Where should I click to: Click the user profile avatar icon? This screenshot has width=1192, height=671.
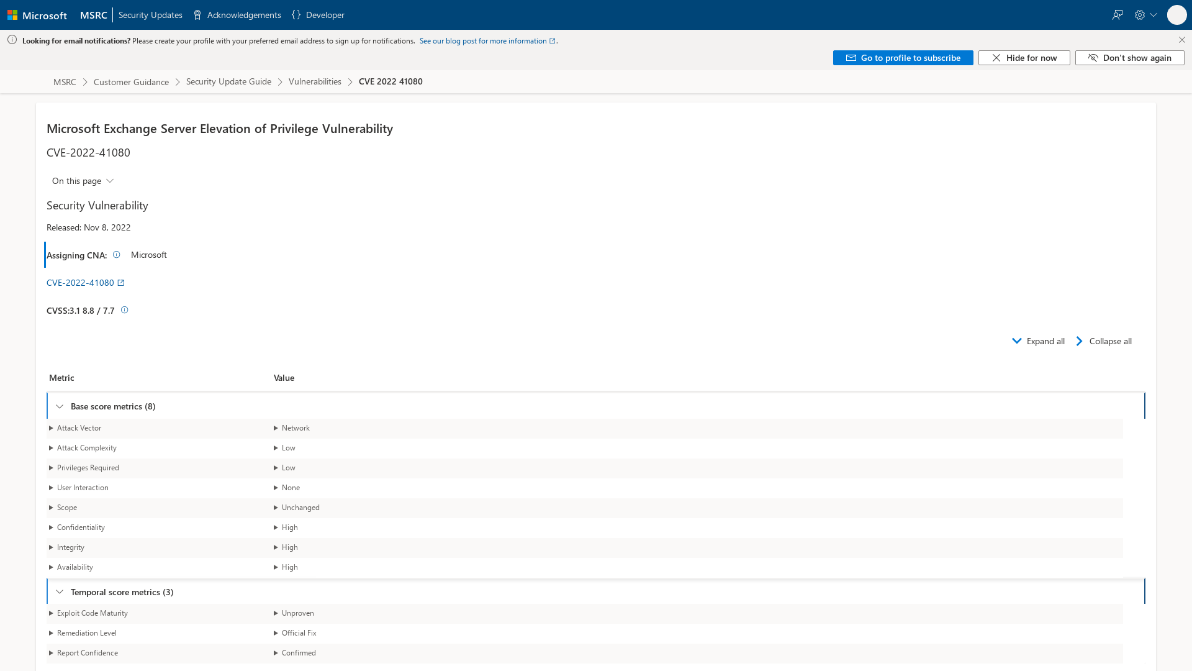(x=1176, y=15)
